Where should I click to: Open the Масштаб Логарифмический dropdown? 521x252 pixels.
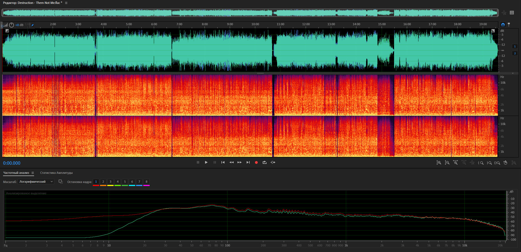(36, 182)
